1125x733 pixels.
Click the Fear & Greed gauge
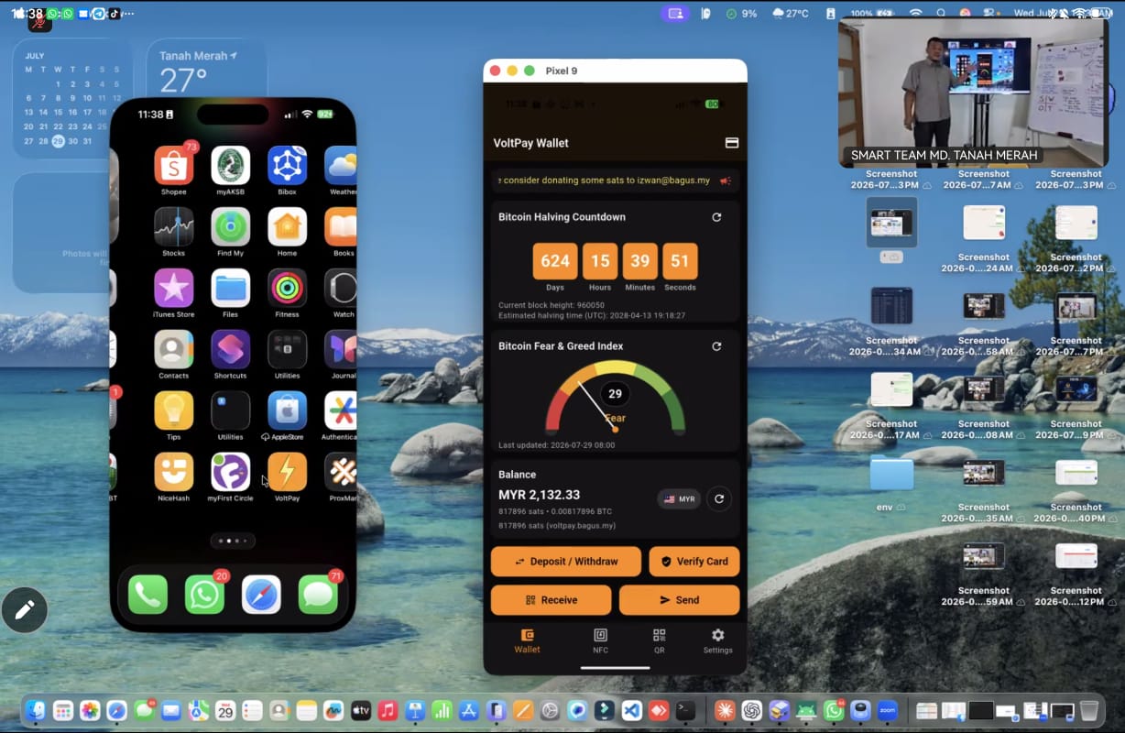click(615, 397)
